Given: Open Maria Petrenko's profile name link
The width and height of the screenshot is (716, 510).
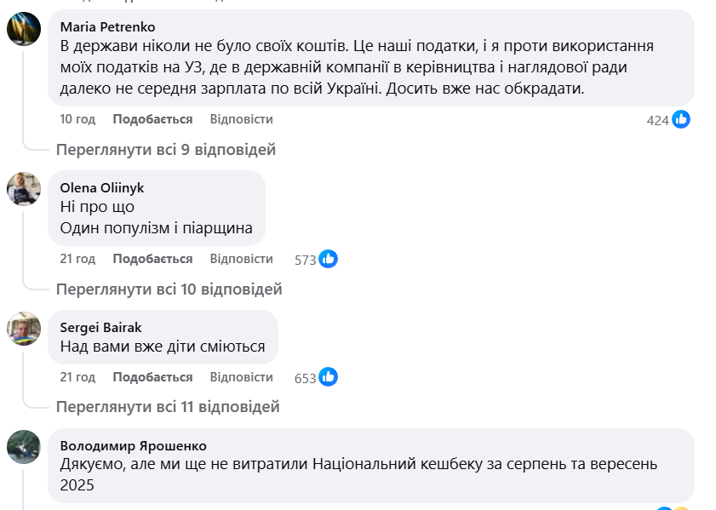Looking at the screenshot, I should pyautogui.click(x=107, y=26).
